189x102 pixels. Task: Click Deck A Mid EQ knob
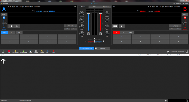coord(82,20)
